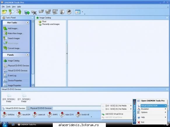Click the show desktop taskbar icon
The height and width of the screenshot is (127, 170).
(x=13, y=124)
